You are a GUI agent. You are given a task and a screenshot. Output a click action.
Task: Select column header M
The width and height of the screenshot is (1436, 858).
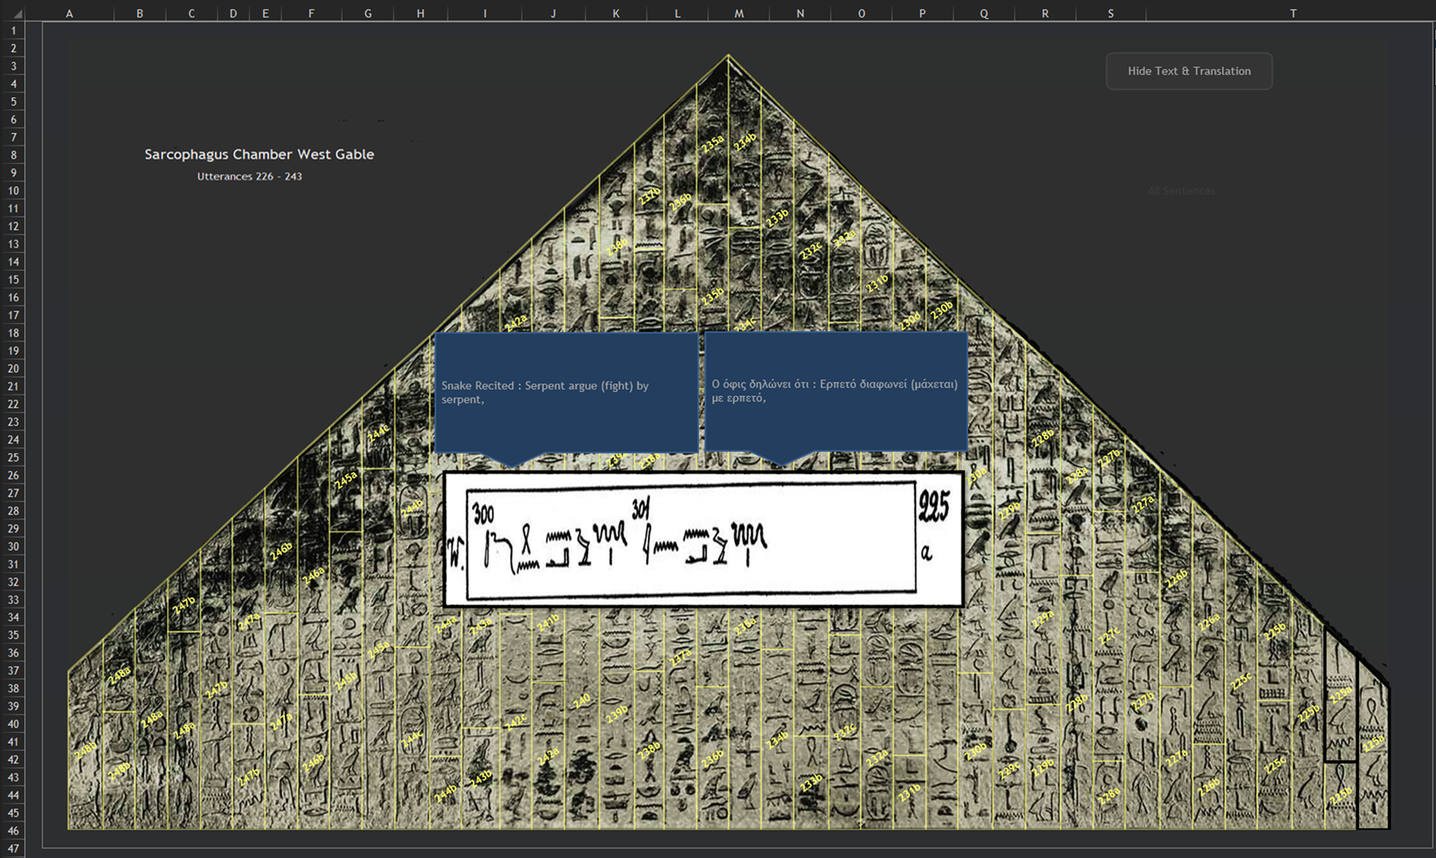(x=739, y=14)
